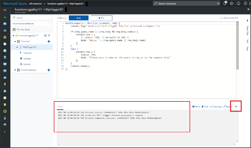Open the Keys side tab
Image resolution: width=251 pixels, height=148 pixels.
(x=247, y=49)
